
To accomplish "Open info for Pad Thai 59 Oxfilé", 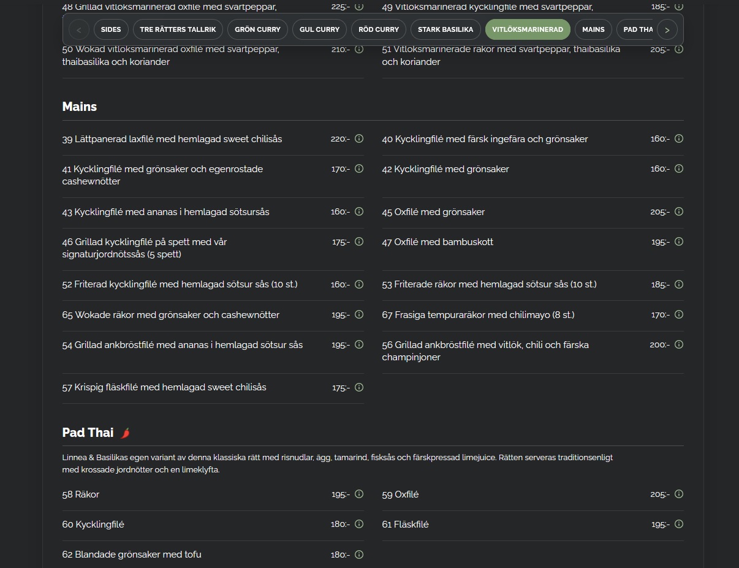I will click(679, 494).
